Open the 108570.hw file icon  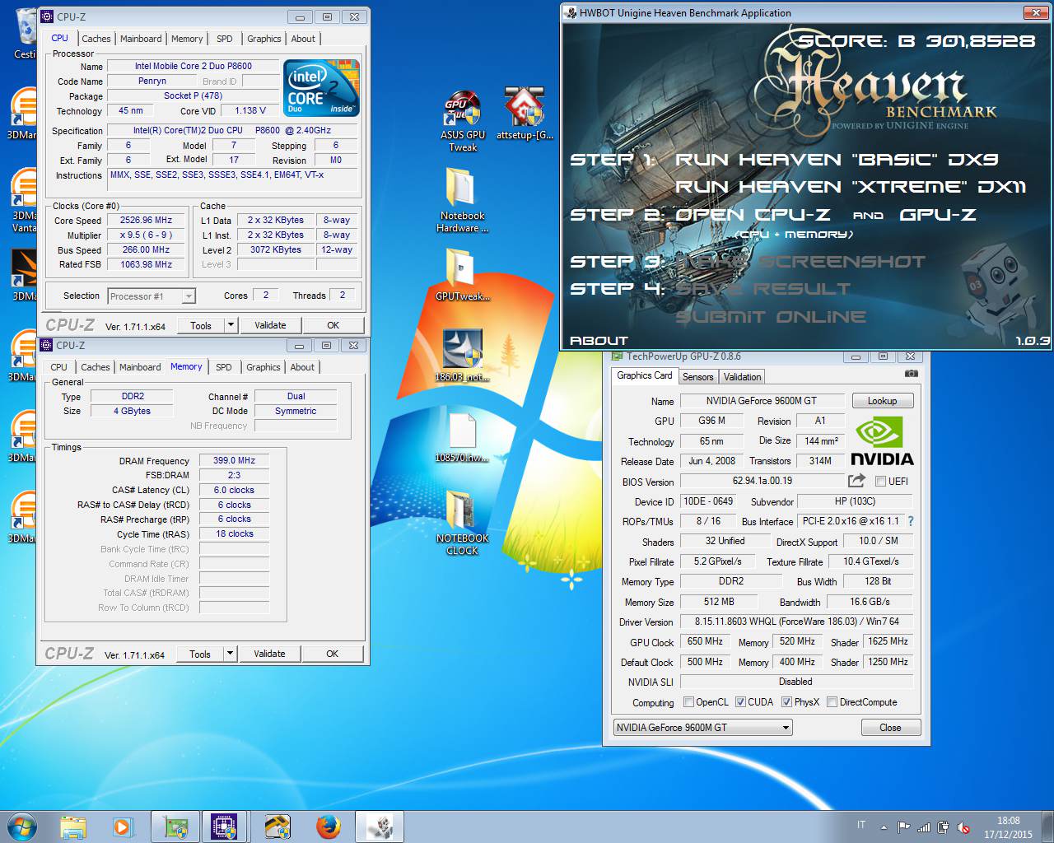pos(462,437)
